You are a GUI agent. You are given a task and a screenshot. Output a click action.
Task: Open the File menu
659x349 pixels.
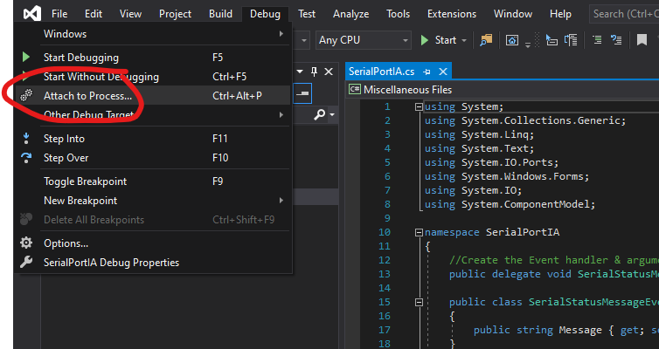59,14
